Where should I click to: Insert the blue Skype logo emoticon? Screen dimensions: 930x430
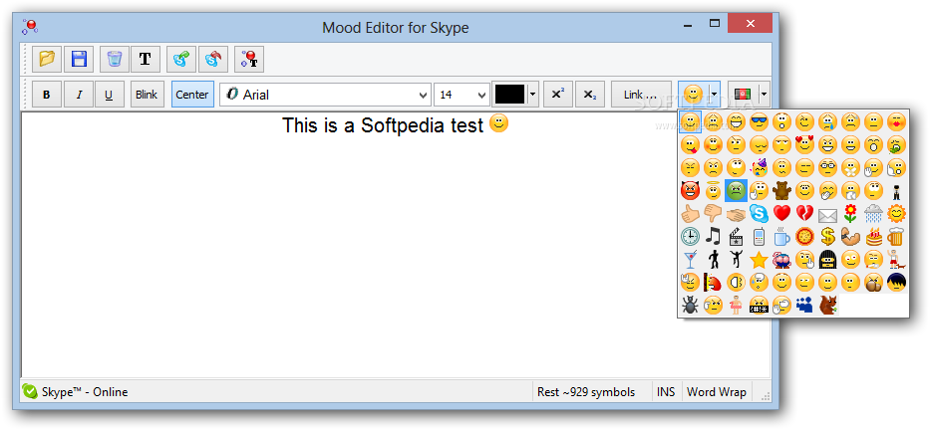pos(759,213)
